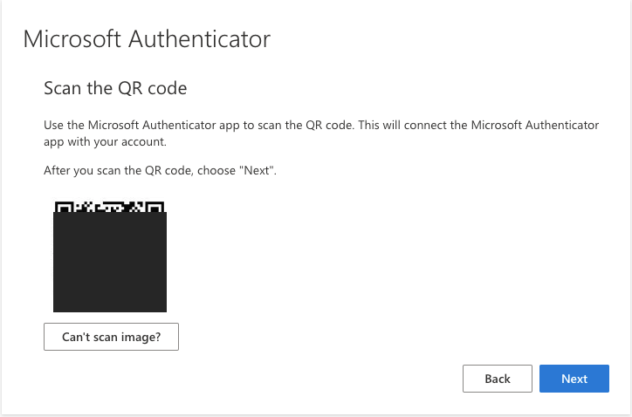632x417 pixels.
Task: Go back using the Back button
Action: 498,379
